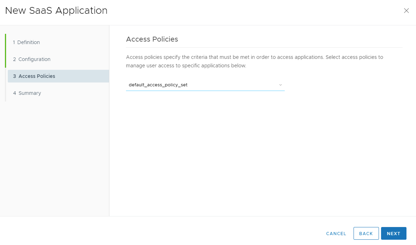Click the Next button
Screen dimensions: 416x245
tap(393, 233)
